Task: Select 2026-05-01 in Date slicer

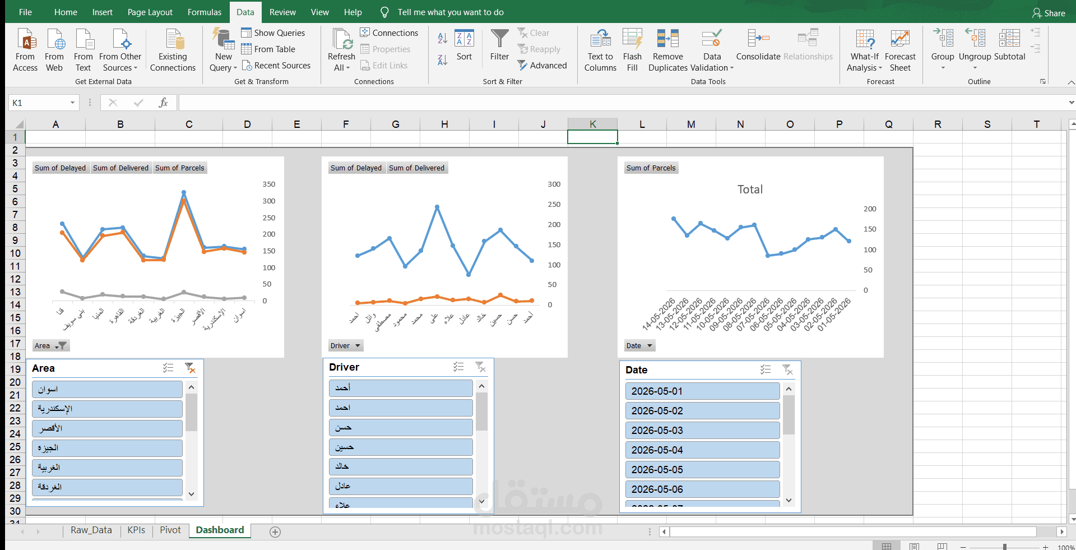Action: (702, 391)
